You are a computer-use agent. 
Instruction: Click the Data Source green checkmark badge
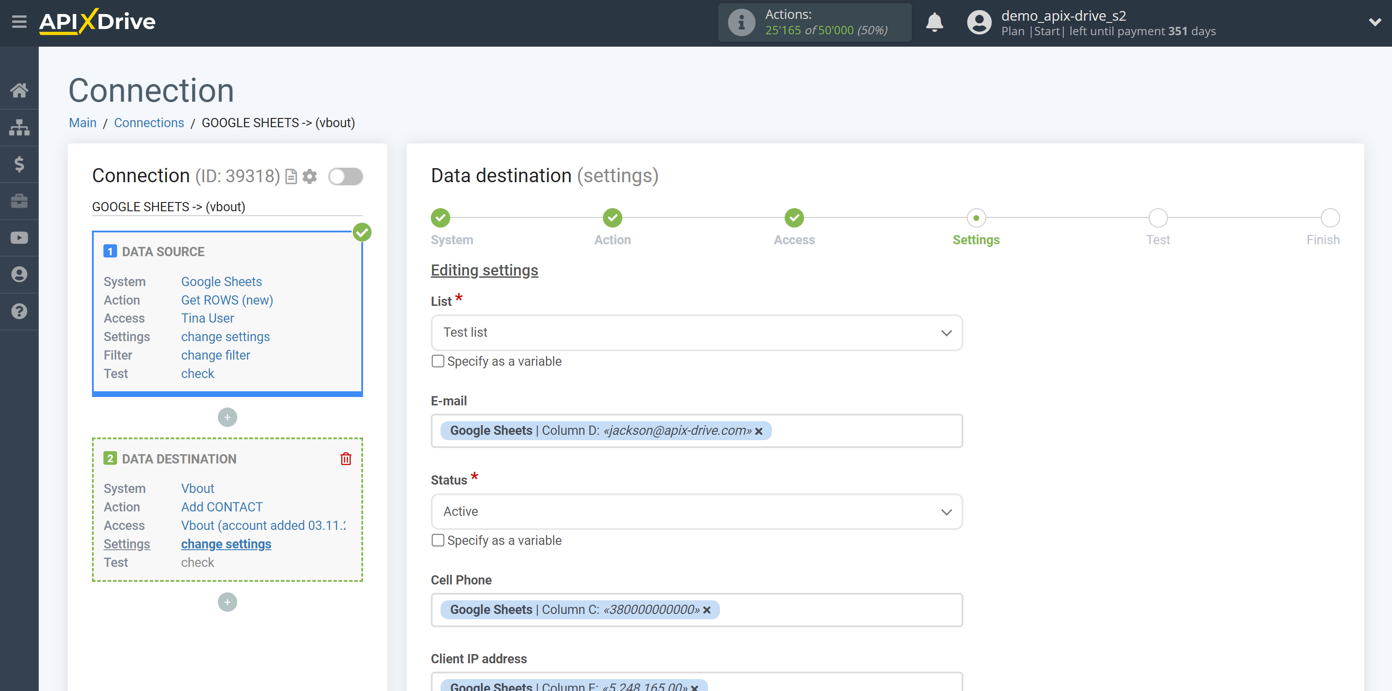[x=362, y=232]
